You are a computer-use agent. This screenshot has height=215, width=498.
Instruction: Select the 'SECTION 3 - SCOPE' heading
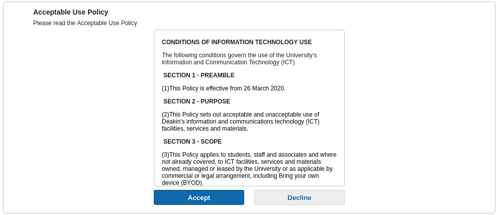192,142
